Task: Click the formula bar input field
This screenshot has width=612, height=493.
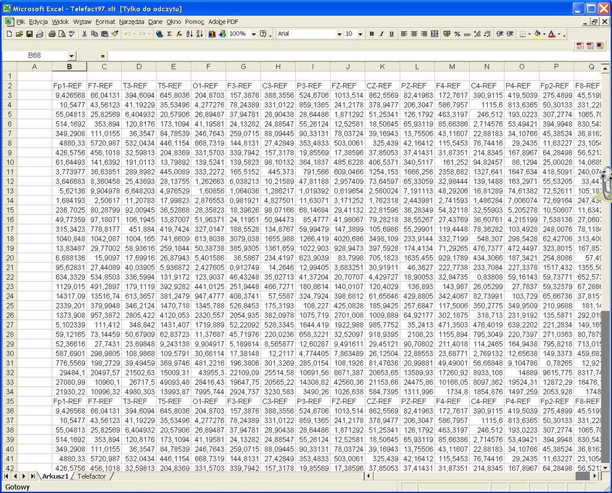Action: [x=359, y=56]
